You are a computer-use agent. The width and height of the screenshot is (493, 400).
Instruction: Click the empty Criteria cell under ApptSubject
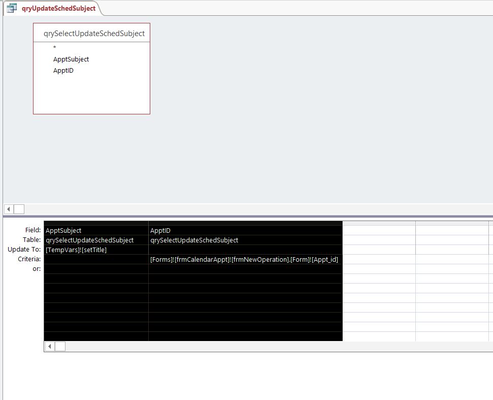pyautogui.click(x=96, y=259)
